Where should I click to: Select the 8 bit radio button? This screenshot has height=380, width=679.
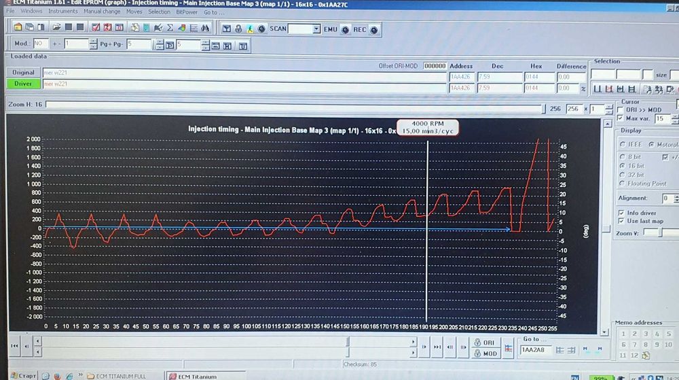(x=622, y=157)
